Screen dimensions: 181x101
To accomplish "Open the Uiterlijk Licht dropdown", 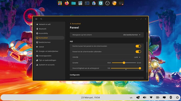I will (x=137, y=57).
